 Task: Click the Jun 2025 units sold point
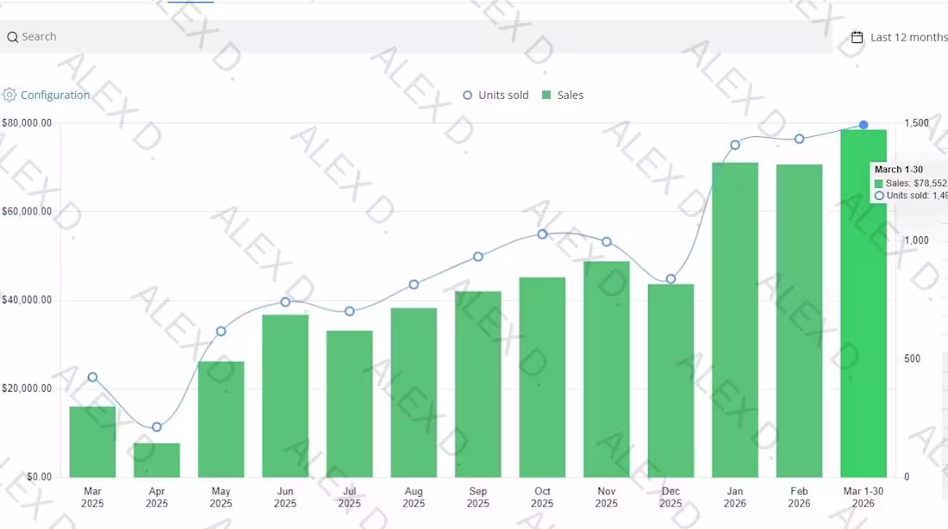(x=285, y=302)
